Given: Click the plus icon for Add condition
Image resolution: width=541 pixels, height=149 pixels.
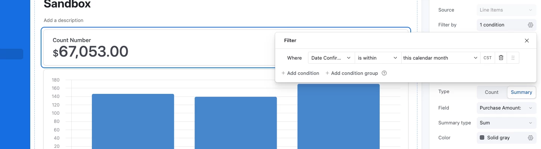Looking at the screenshot, I should coord(283,73).
